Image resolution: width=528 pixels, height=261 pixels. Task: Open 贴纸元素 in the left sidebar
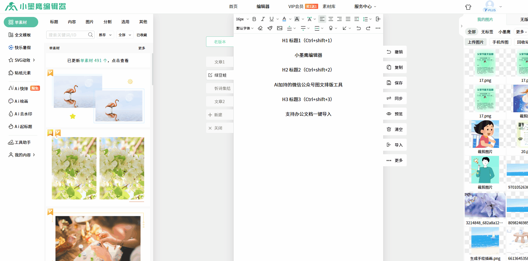click(x=20, y=73)
